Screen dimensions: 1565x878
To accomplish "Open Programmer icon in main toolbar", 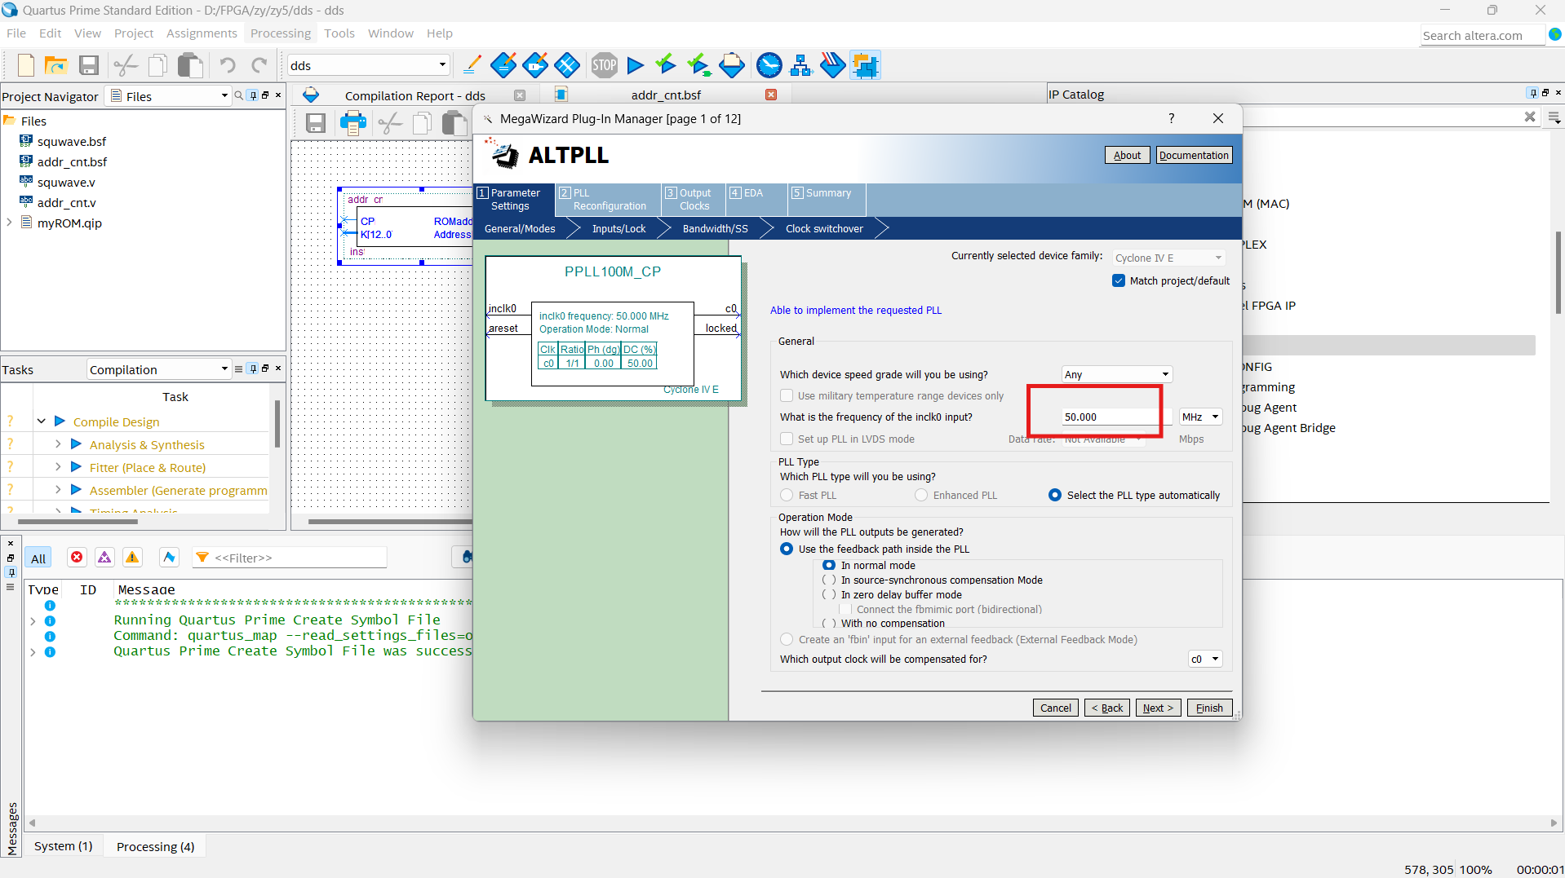I will coord(832,65).
